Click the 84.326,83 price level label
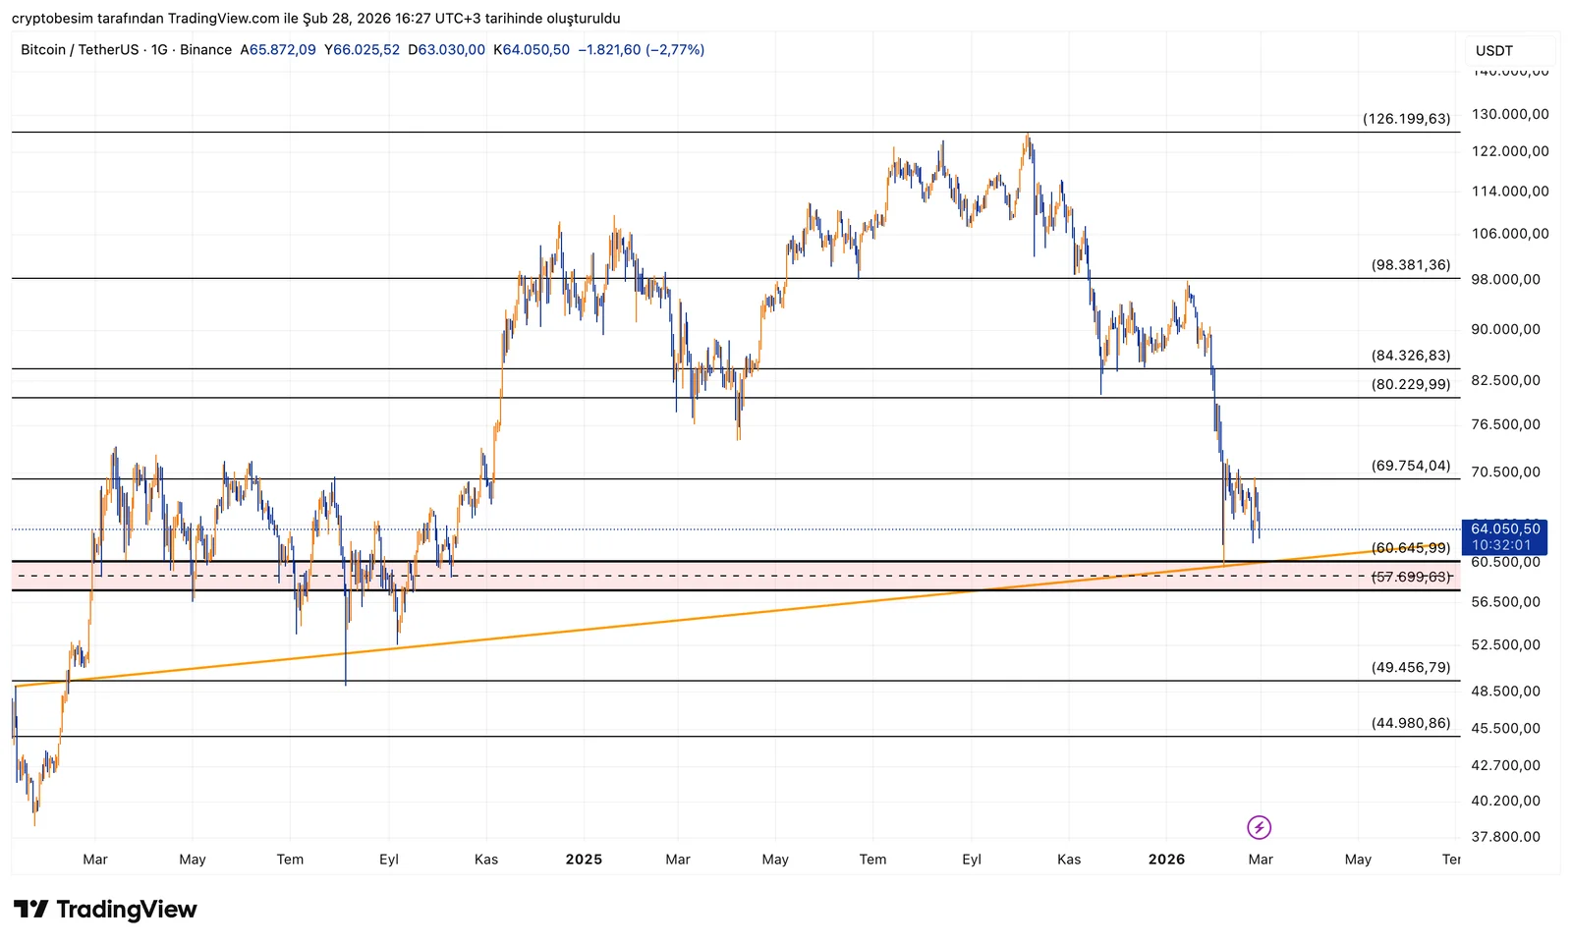Image resolution: width=1572 pixels, height=944 pixels. (1410, 356)
